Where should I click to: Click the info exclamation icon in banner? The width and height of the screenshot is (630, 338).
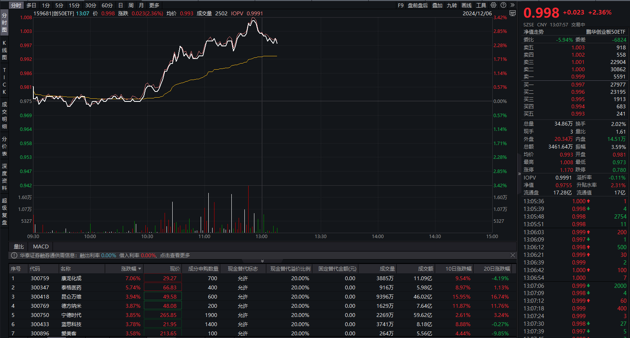coord(14,255)
